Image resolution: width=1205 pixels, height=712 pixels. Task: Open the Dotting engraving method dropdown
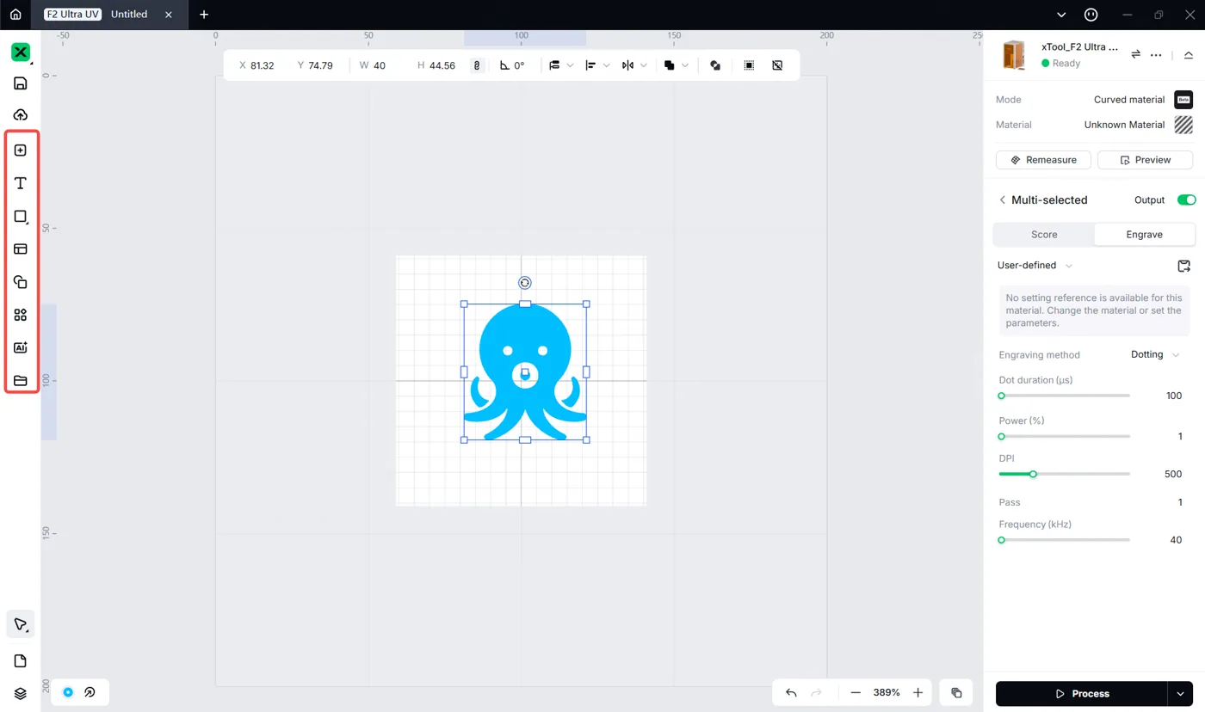pyautogui.click(x=1155, y=354)
